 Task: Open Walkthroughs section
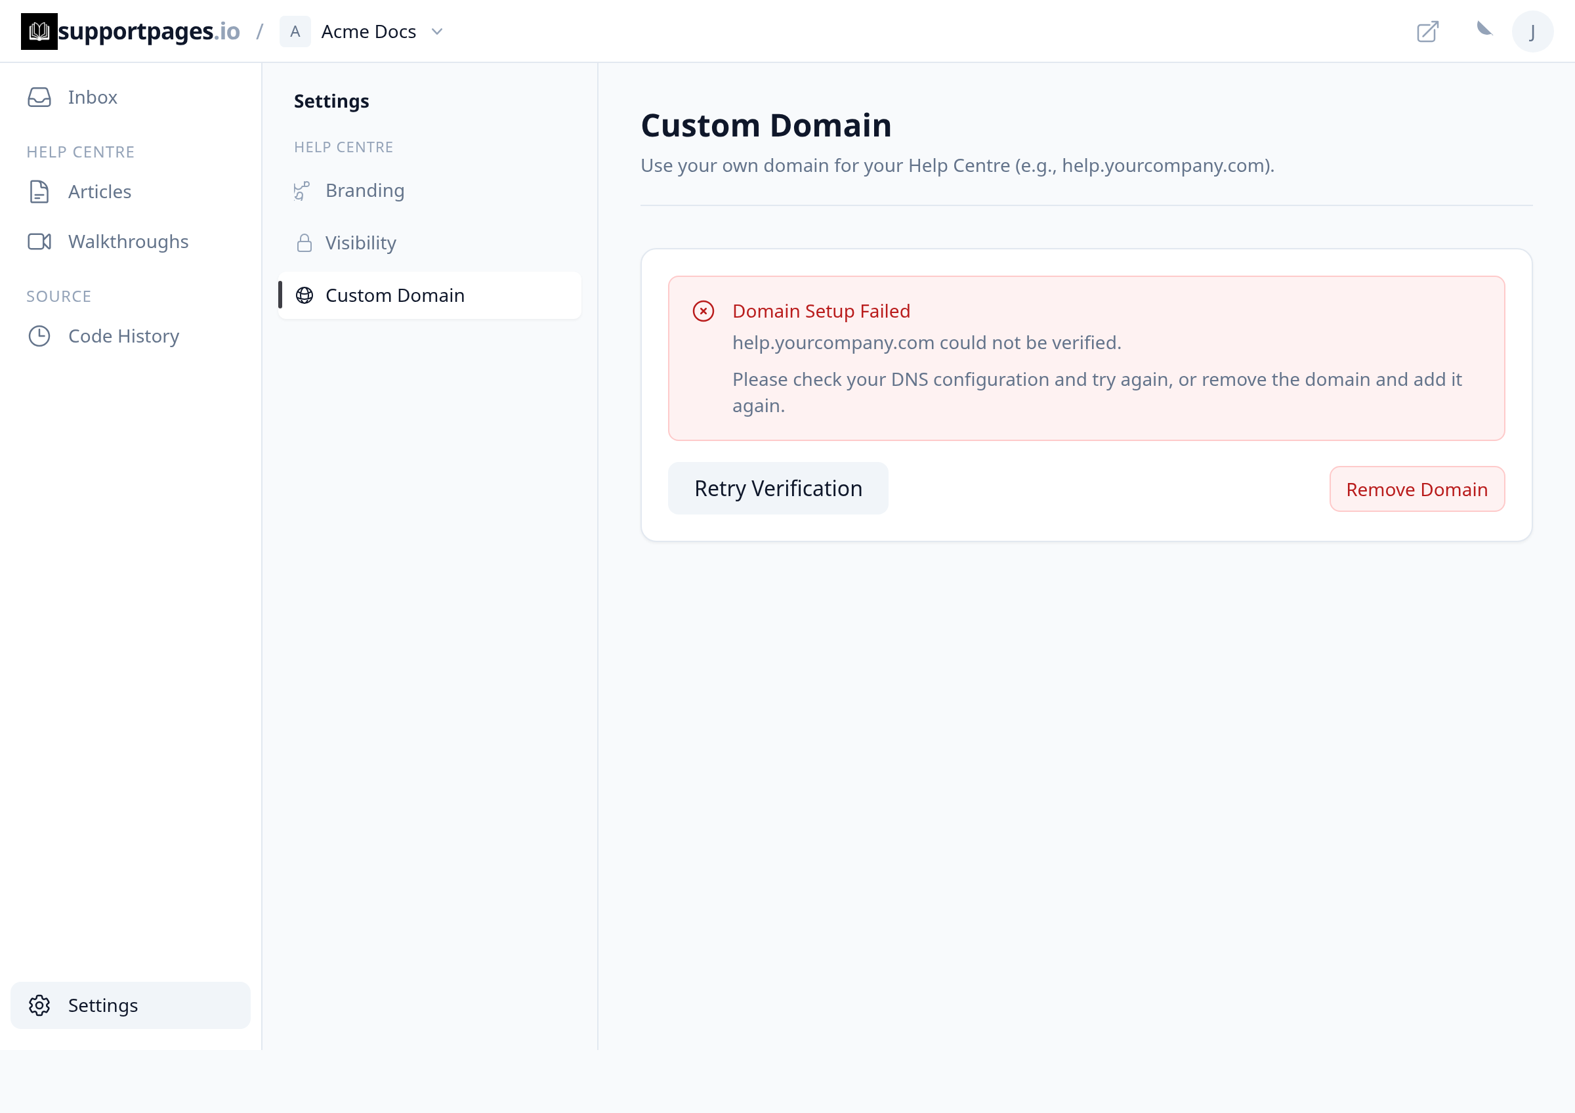point(131,242)
